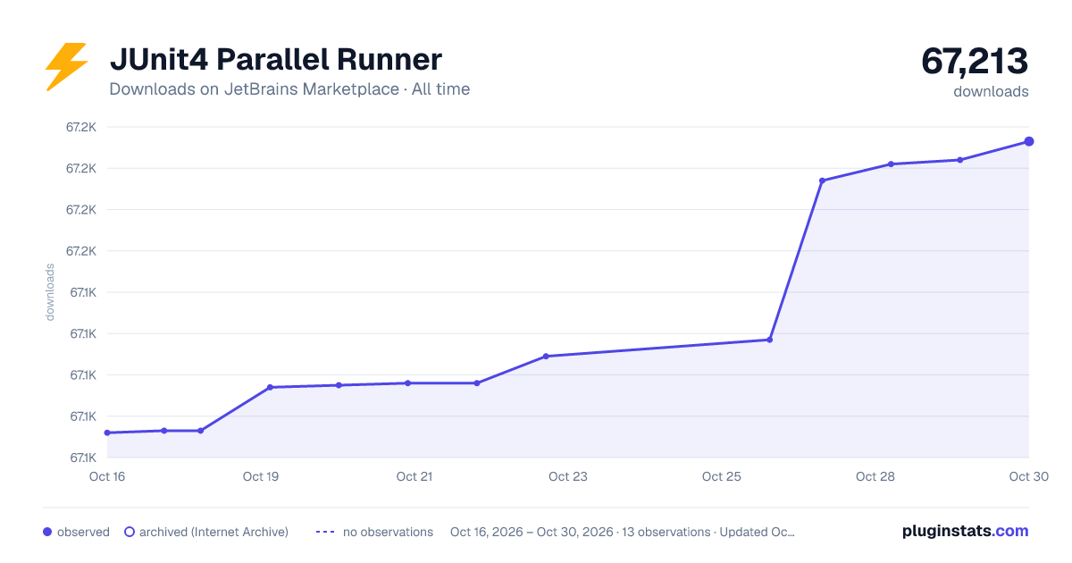
Task: Click the 'no observations' legend label
Action: (x=388, y=532)
